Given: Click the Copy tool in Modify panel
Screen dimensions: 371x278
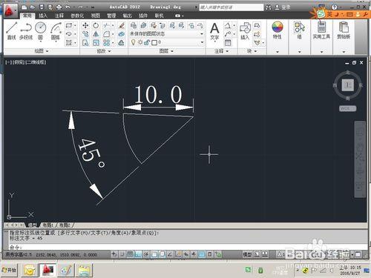Looking at the screenshot, I should (x=85, y=34).
